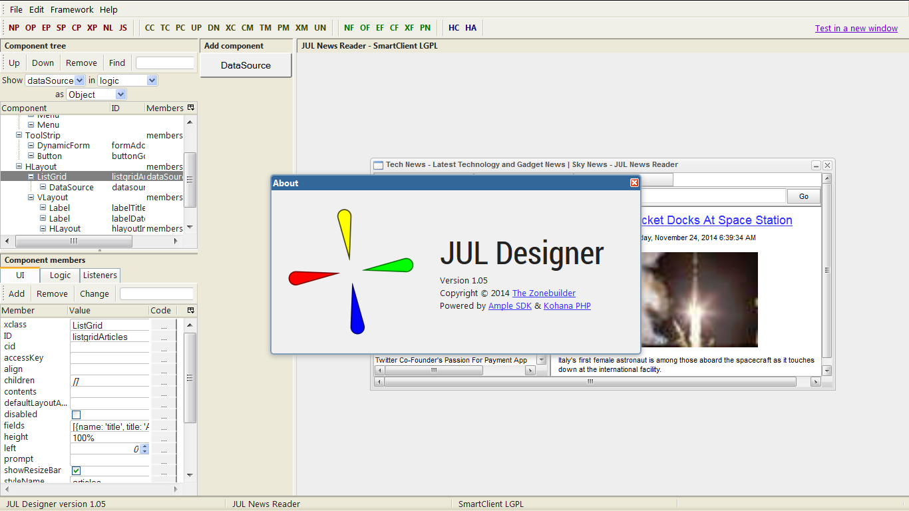This screenshot has width=909, height=511.
Task: Close the About dialog
Action: coord(634,182)
